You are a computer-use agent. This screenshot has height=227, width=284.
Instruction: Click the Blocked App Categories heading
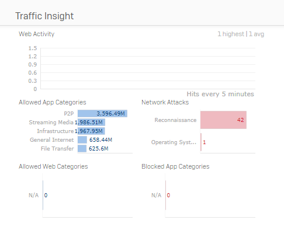tap(175, 166)
